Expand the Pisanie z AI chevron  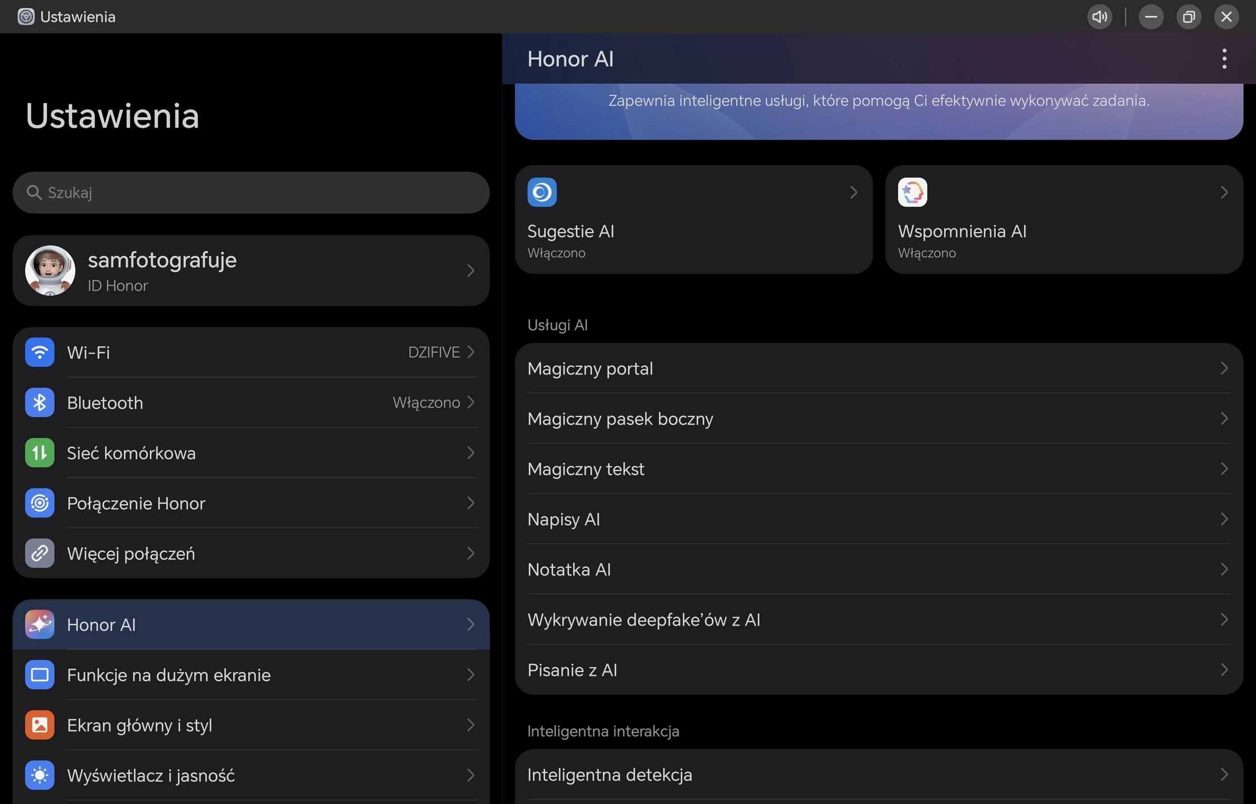1224,670
